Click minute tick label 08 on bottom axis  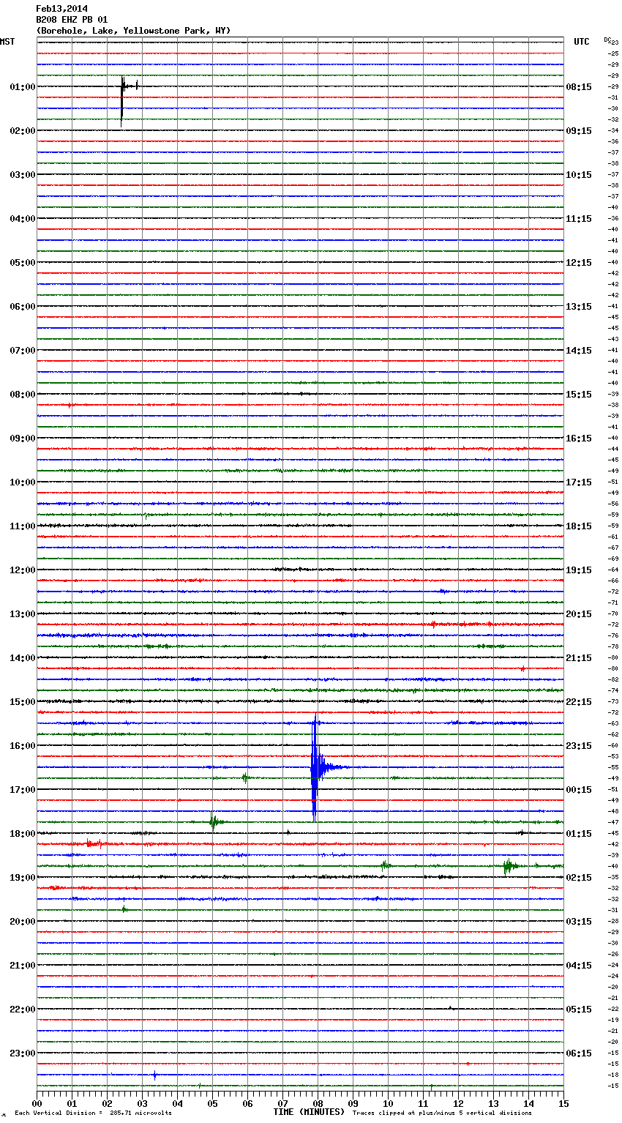coord(318,1103)
